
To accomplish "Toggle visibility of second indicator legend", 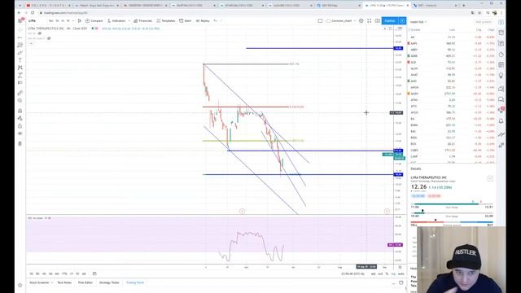I will pyautogui.click(x=49, y=38).
